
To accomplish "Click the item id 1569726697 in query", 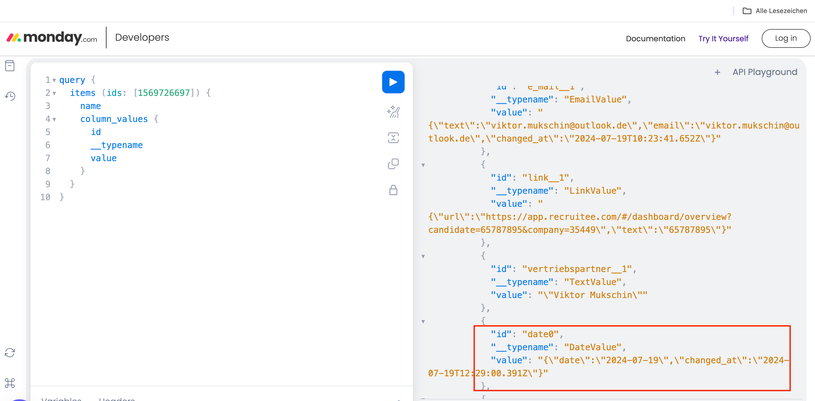I will (x=164, y=93).
